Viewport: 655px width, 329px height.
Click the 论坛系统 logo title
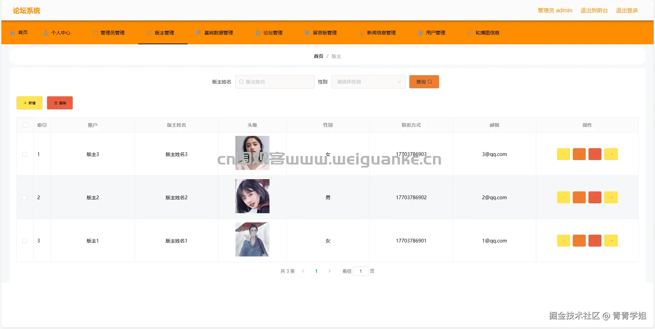pos(27,11)
